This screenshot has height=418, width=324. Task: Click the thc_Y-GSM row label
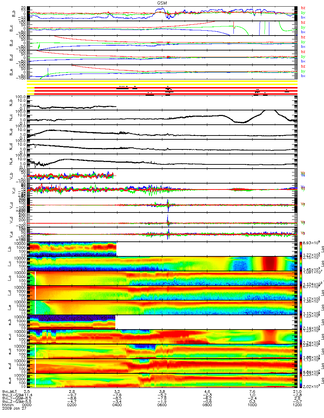tap(13, 398)
